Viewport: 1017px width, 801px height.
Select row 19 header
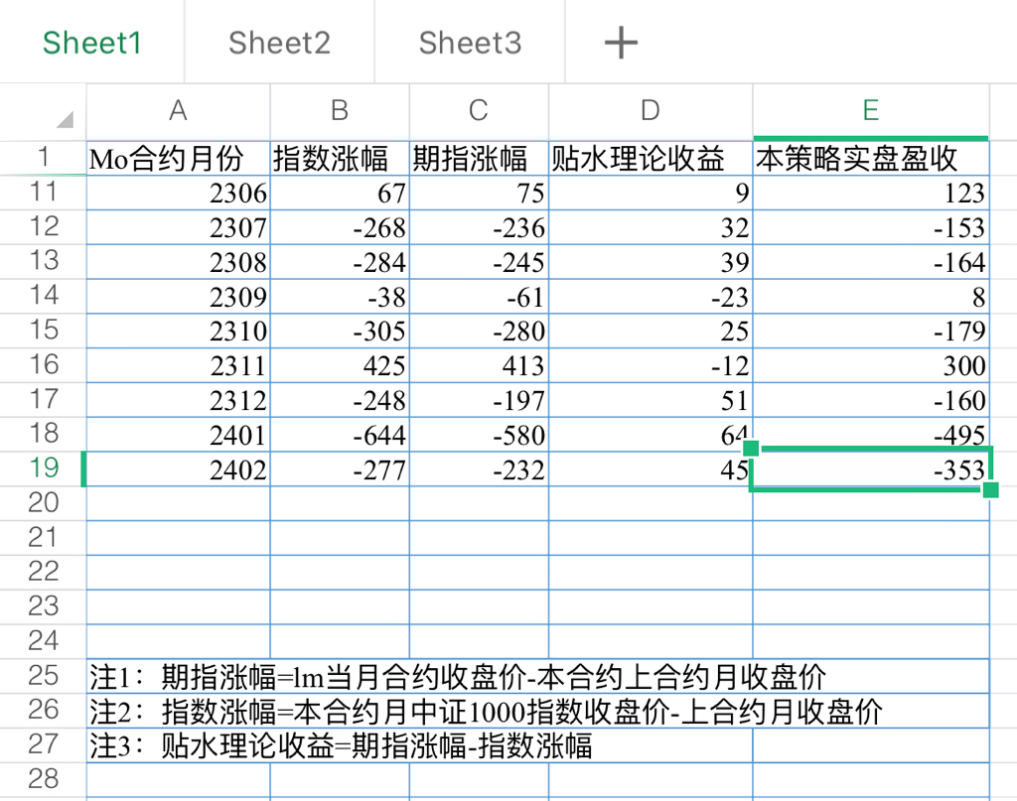(43, 468)
